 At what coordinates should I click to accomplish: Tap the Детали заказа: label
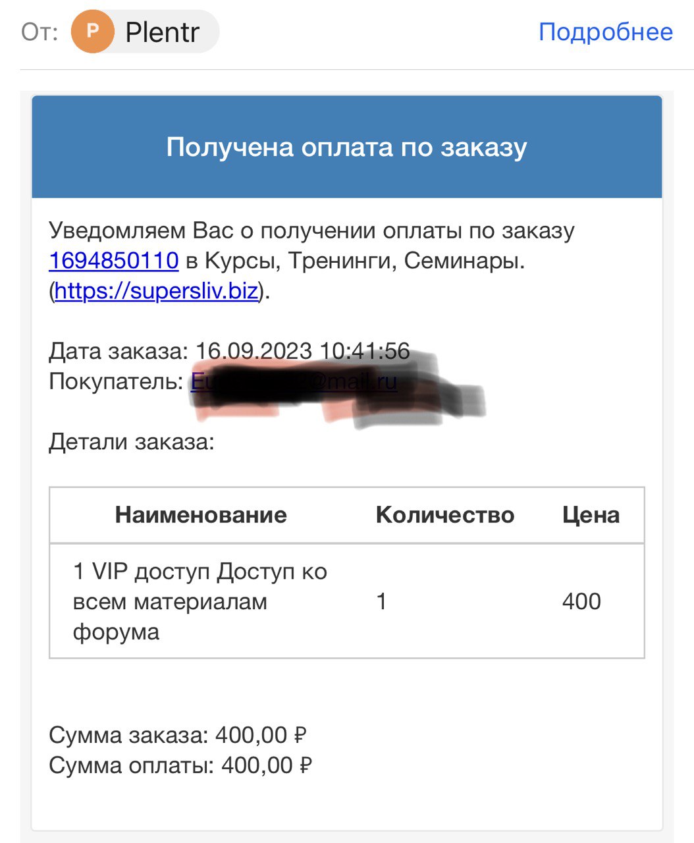point(132,441)
